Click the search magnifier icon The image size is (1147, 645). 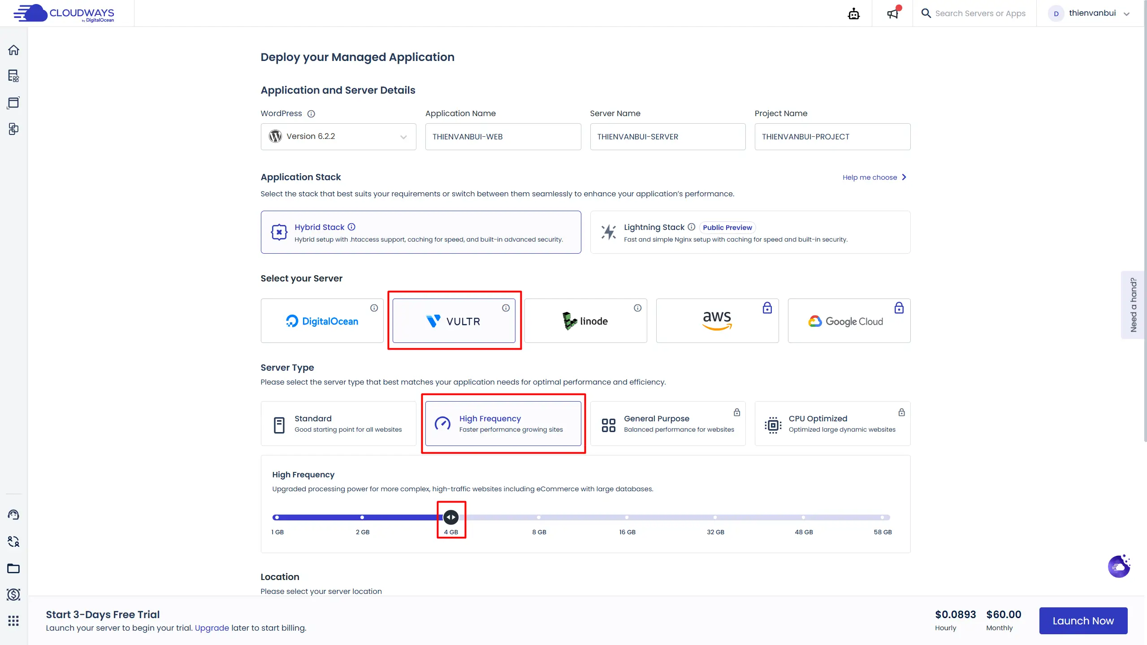point(926,13)
